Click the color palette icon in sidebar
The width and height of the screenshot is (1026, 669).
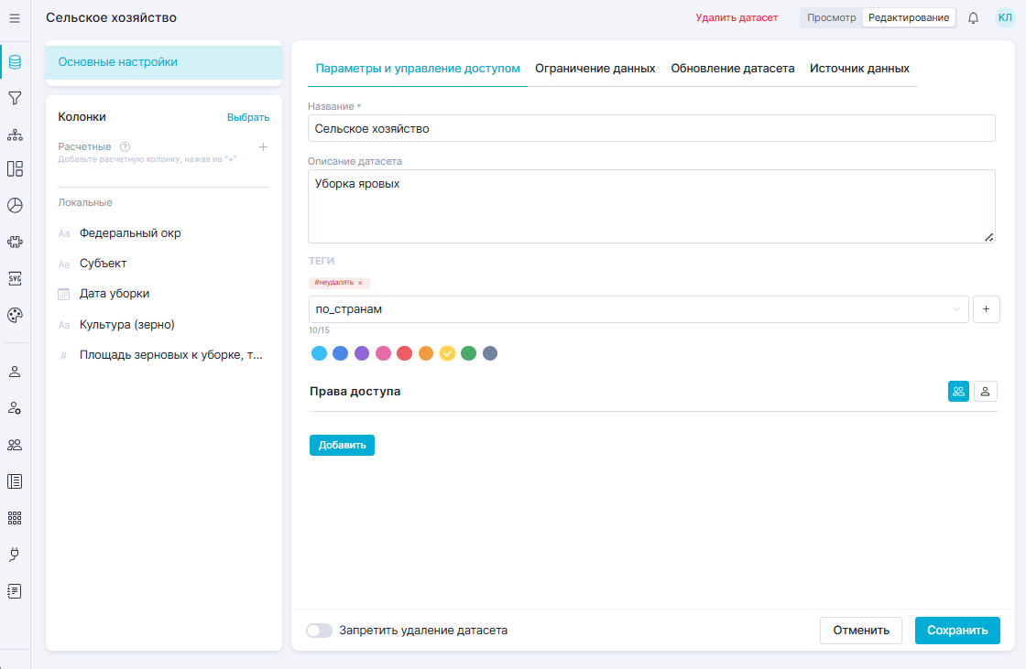[x=15, y=315]
